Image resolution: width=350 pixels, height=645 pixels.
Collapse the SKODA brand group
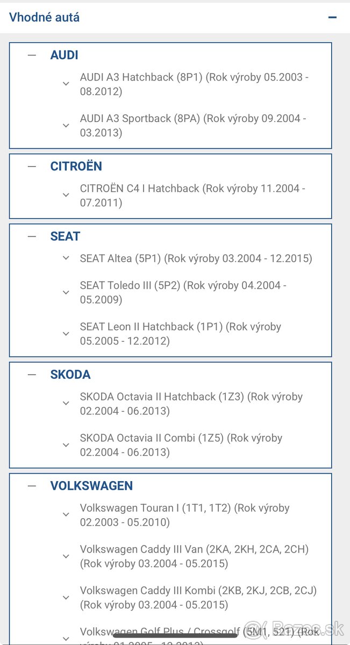[x=32, y=374]
